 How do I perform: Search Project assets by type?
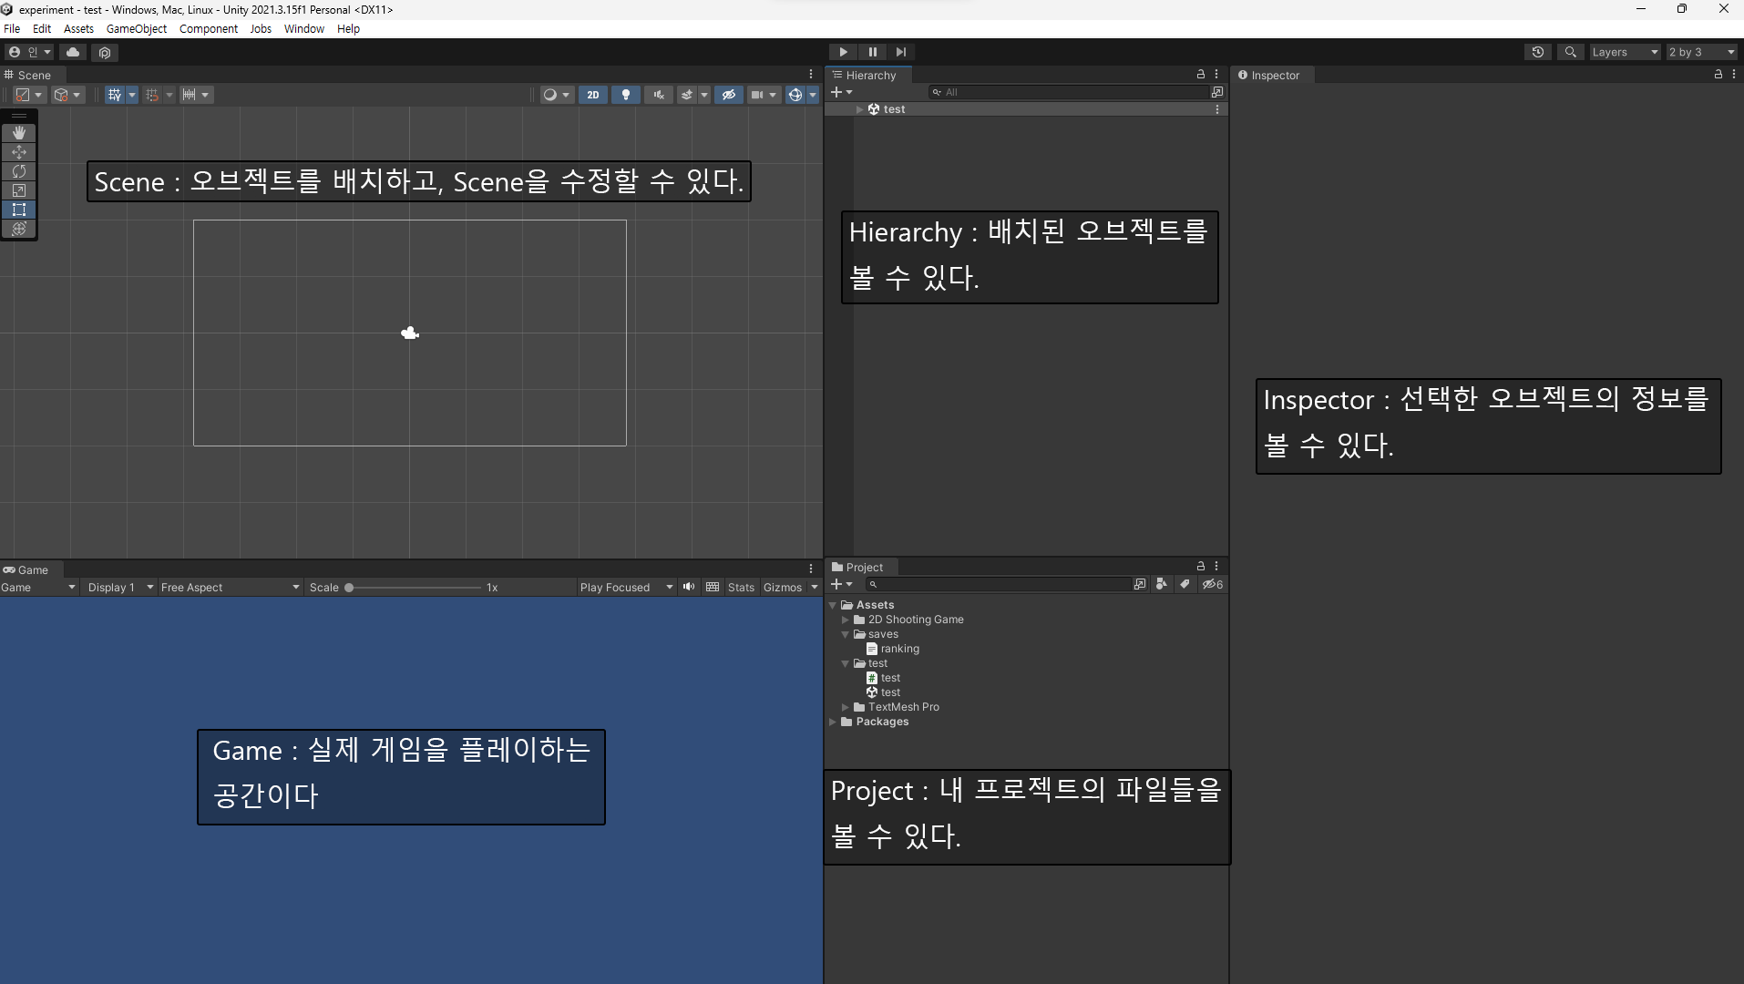point(1162,584)
